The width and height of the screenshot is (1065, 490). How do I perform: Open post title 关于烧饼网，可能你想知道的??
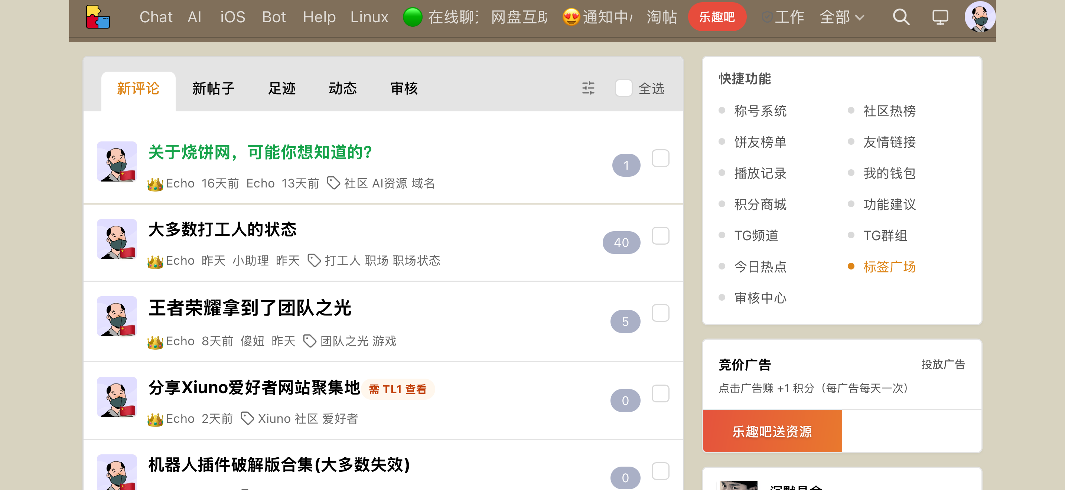[260, 152]
